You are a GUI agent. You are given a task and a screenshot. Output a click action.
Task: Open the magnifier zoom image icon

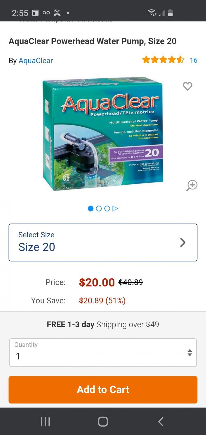[x=192, y=186]
